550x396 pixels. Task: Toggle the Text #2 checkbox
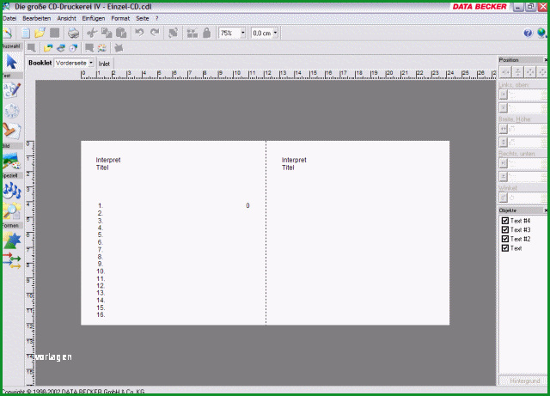(505, 239)
